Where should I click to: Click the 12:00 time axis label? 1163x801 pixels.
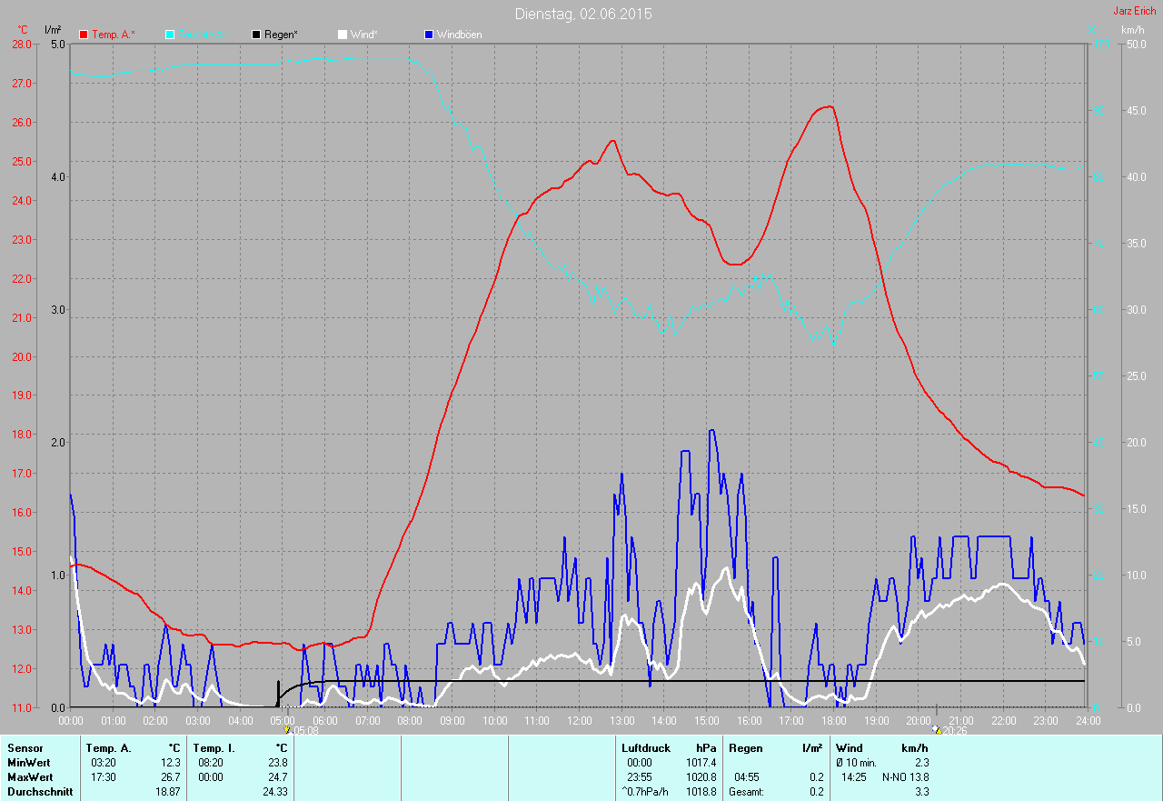(x=579, y=720)
